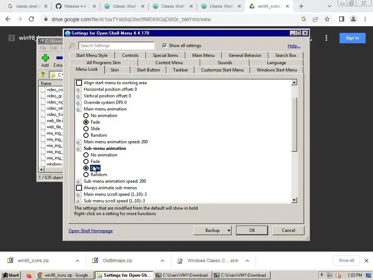This screenshot has width=373, height=280.
Task: Open Drive viewer more actions three dots
Action: coord(326,38)
